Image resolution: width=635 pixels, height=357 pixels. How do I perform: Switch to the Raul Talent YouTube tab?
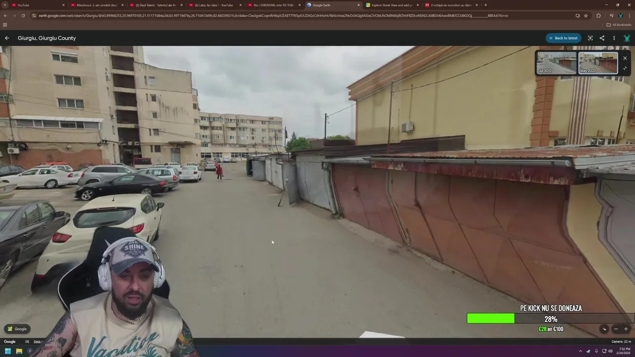155,5
